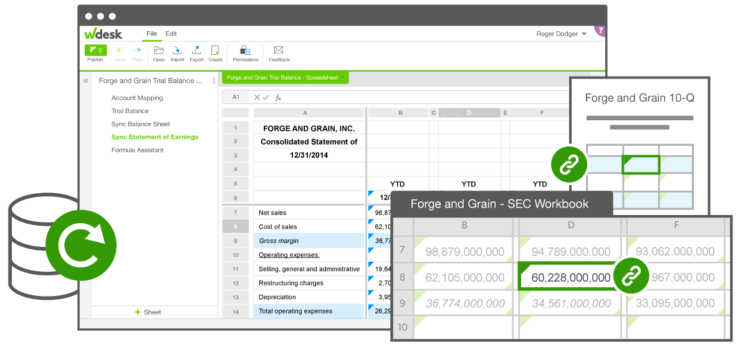The image size is (748, 349).
Task: Select column F header in spreadsheet
Action: click(x=542, y=113)
